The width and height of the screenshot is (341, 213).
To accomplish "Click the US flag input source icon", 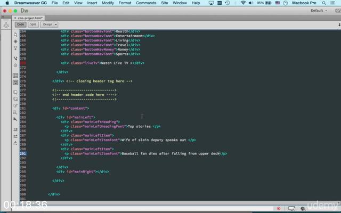I will (x=278, y=3).
